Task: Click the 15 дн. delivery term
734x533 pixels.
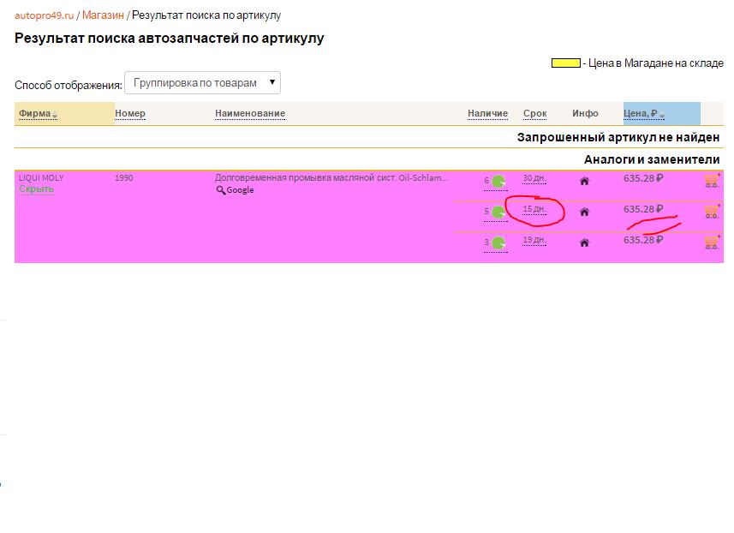Action: tap(534, 209)
